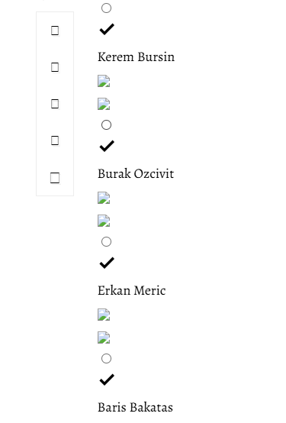Click the checkmark icon above Baris Bakatas

click(107, 379)
